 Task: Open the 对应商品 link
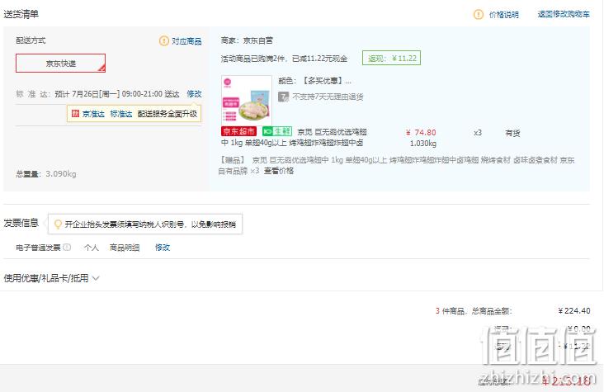[186, 41]
